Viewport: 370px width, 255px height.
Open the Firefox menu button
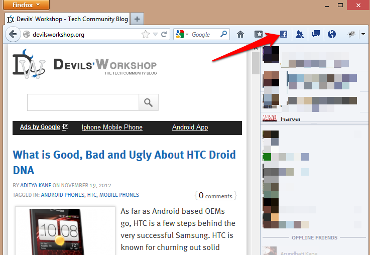26,5
